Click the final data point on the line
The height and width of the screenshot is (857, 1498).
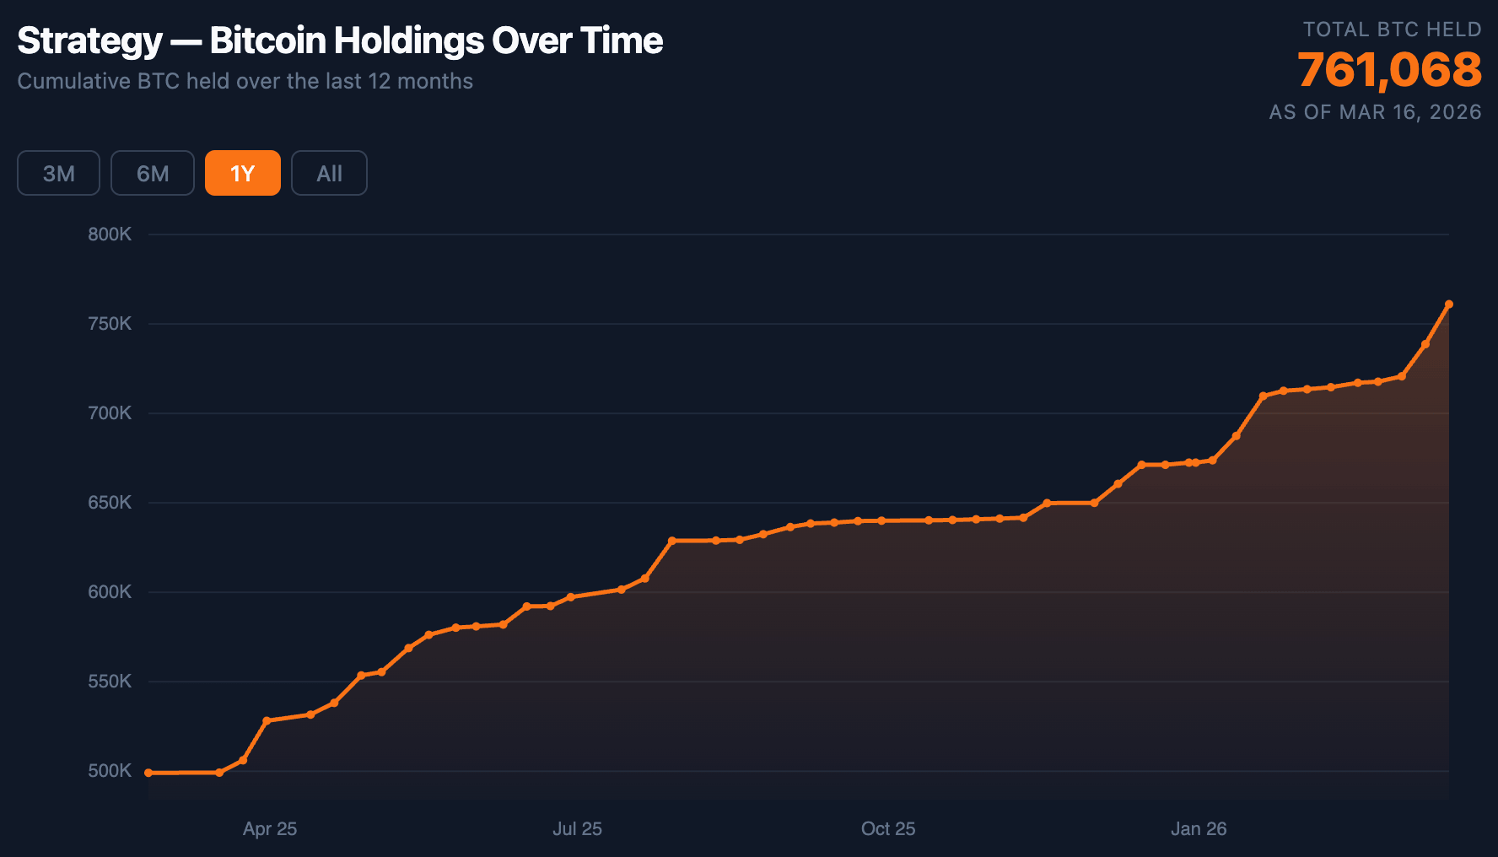[1448, 305]
